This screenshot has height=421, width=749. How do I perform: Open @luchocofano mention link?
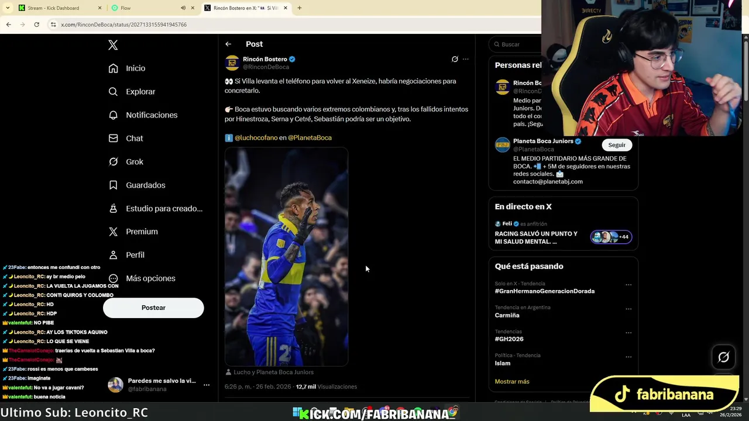point(256,138)
